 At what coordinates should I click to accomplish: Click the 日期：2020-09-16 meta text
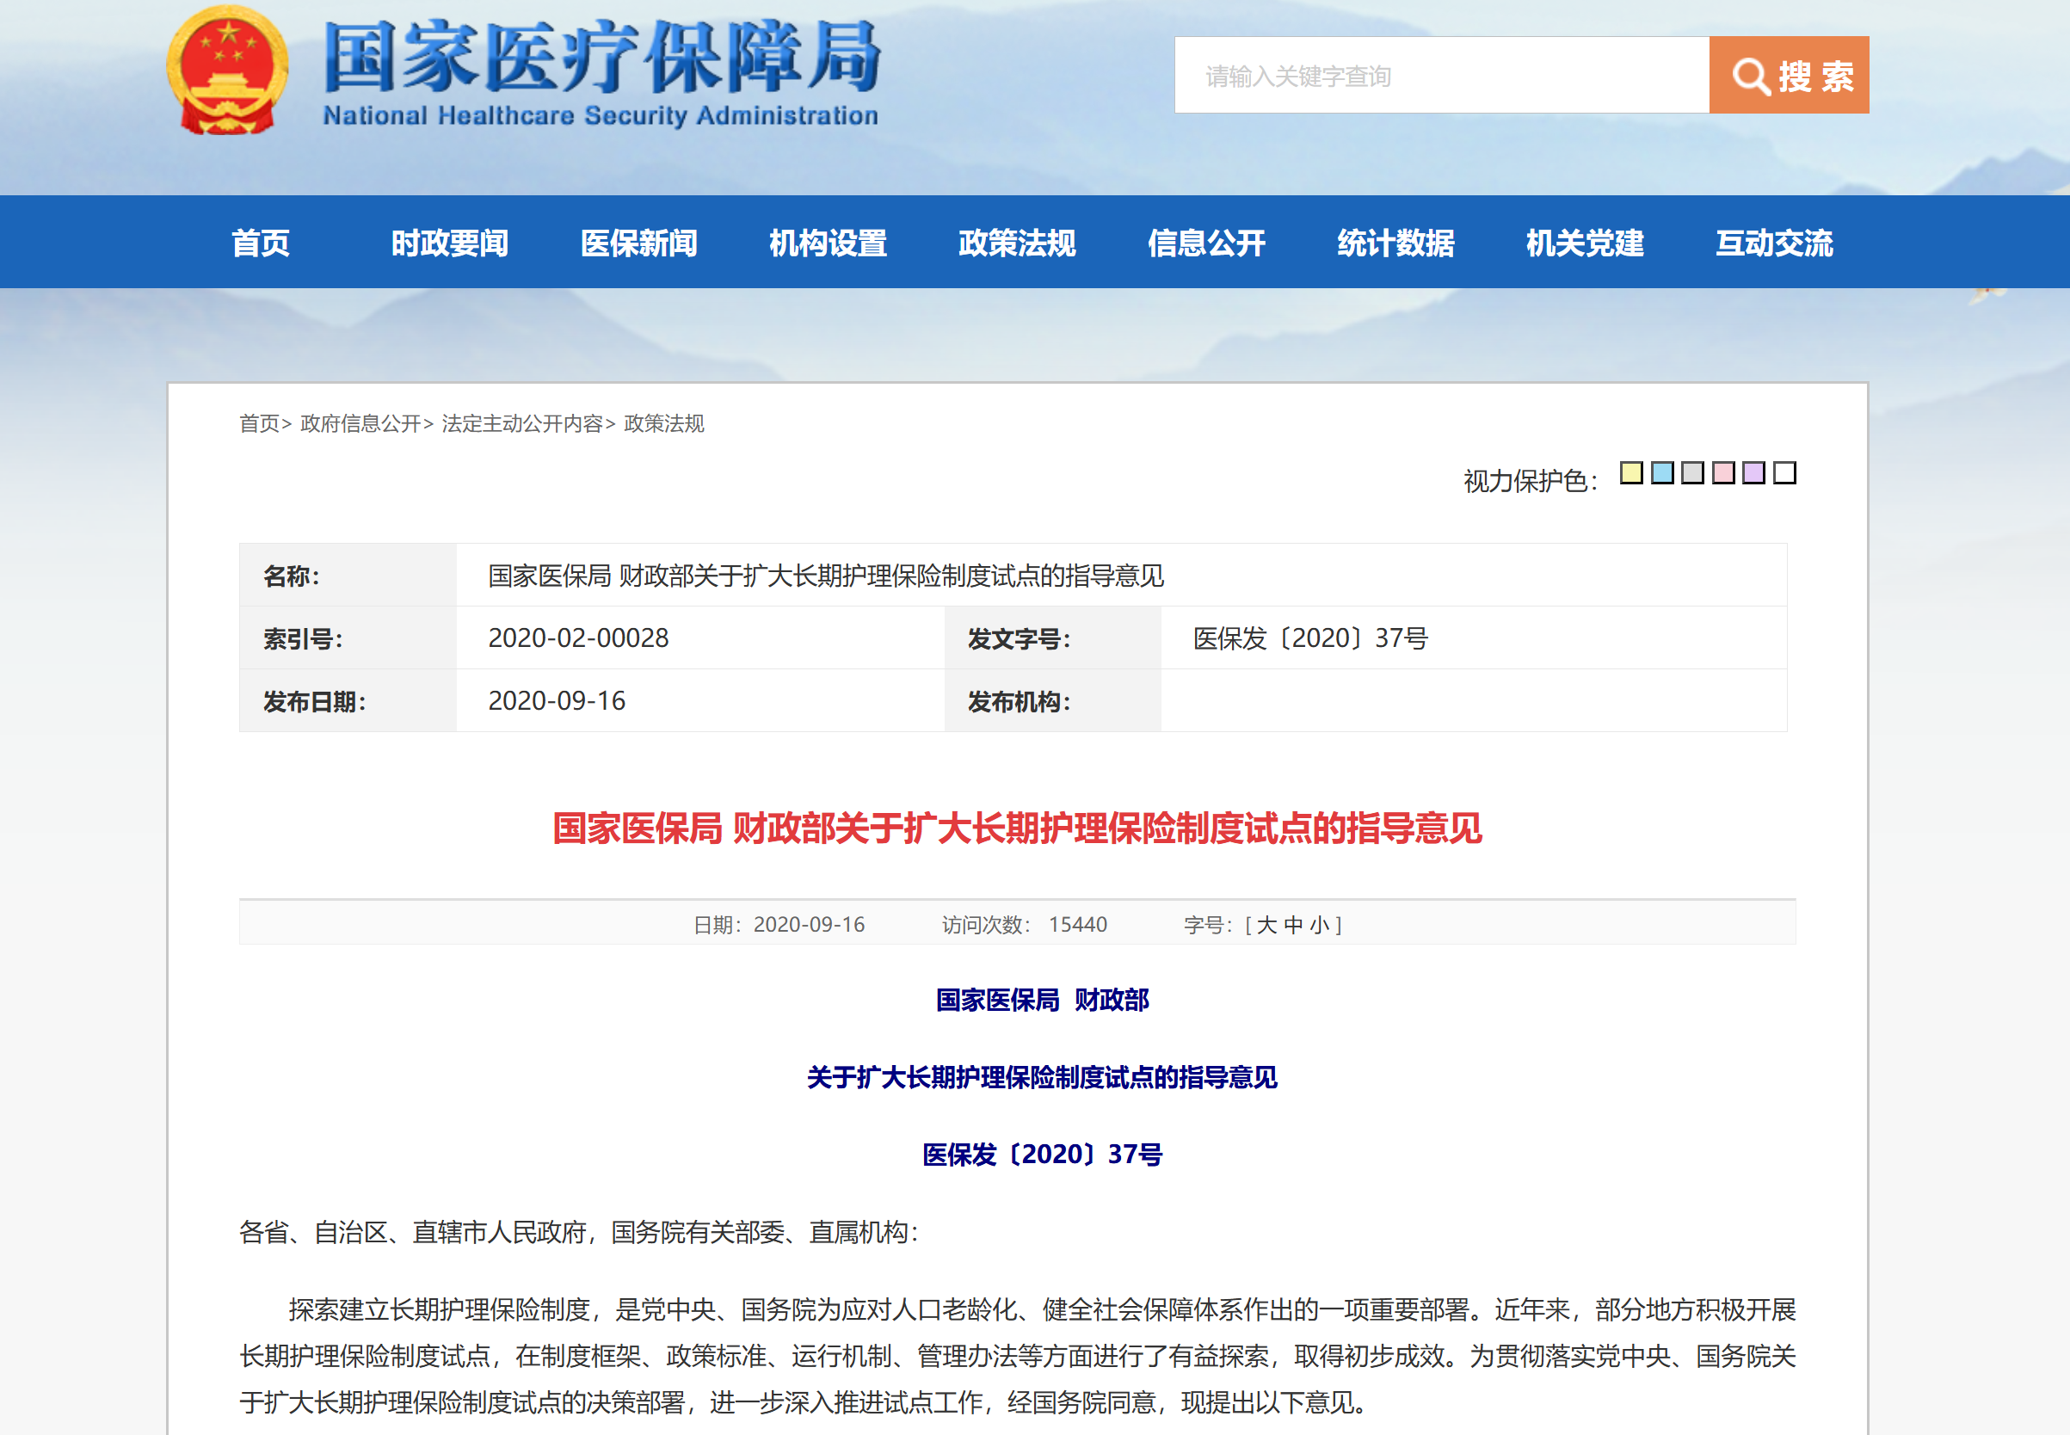[x=779, y=925]
